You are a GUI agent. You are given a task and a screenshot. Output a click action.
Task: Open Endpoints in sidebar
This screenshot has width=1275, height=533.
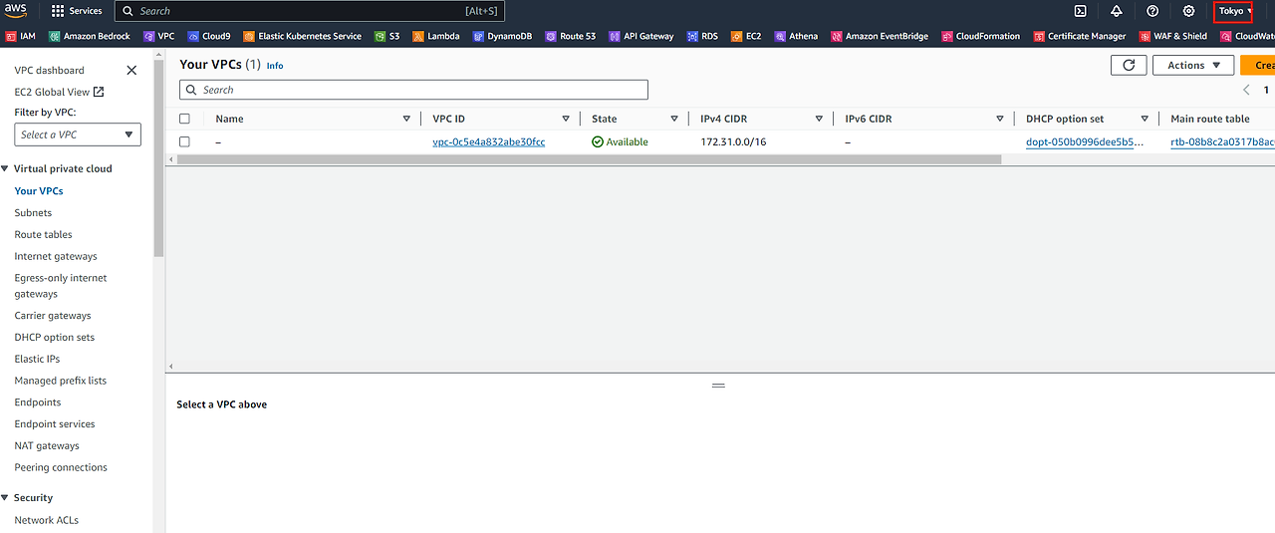click(38, 402)
